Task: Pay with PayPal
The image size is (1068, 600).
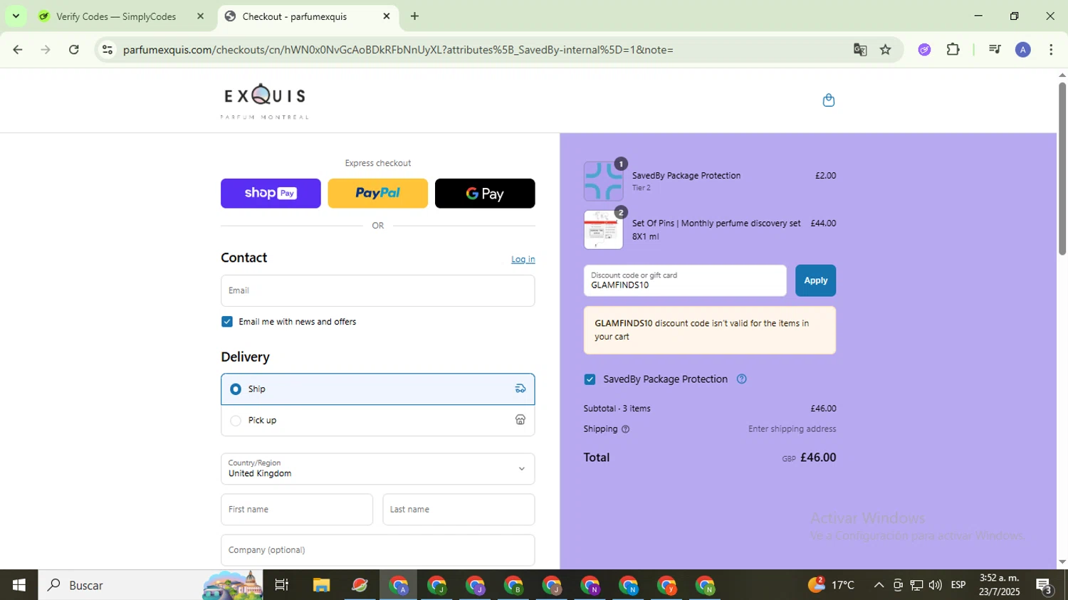Action: pos(377,194)
